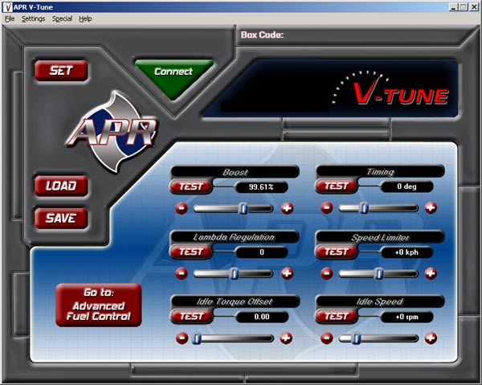Run the Timing TEST button
482x385 pixels.
[337, 186]
